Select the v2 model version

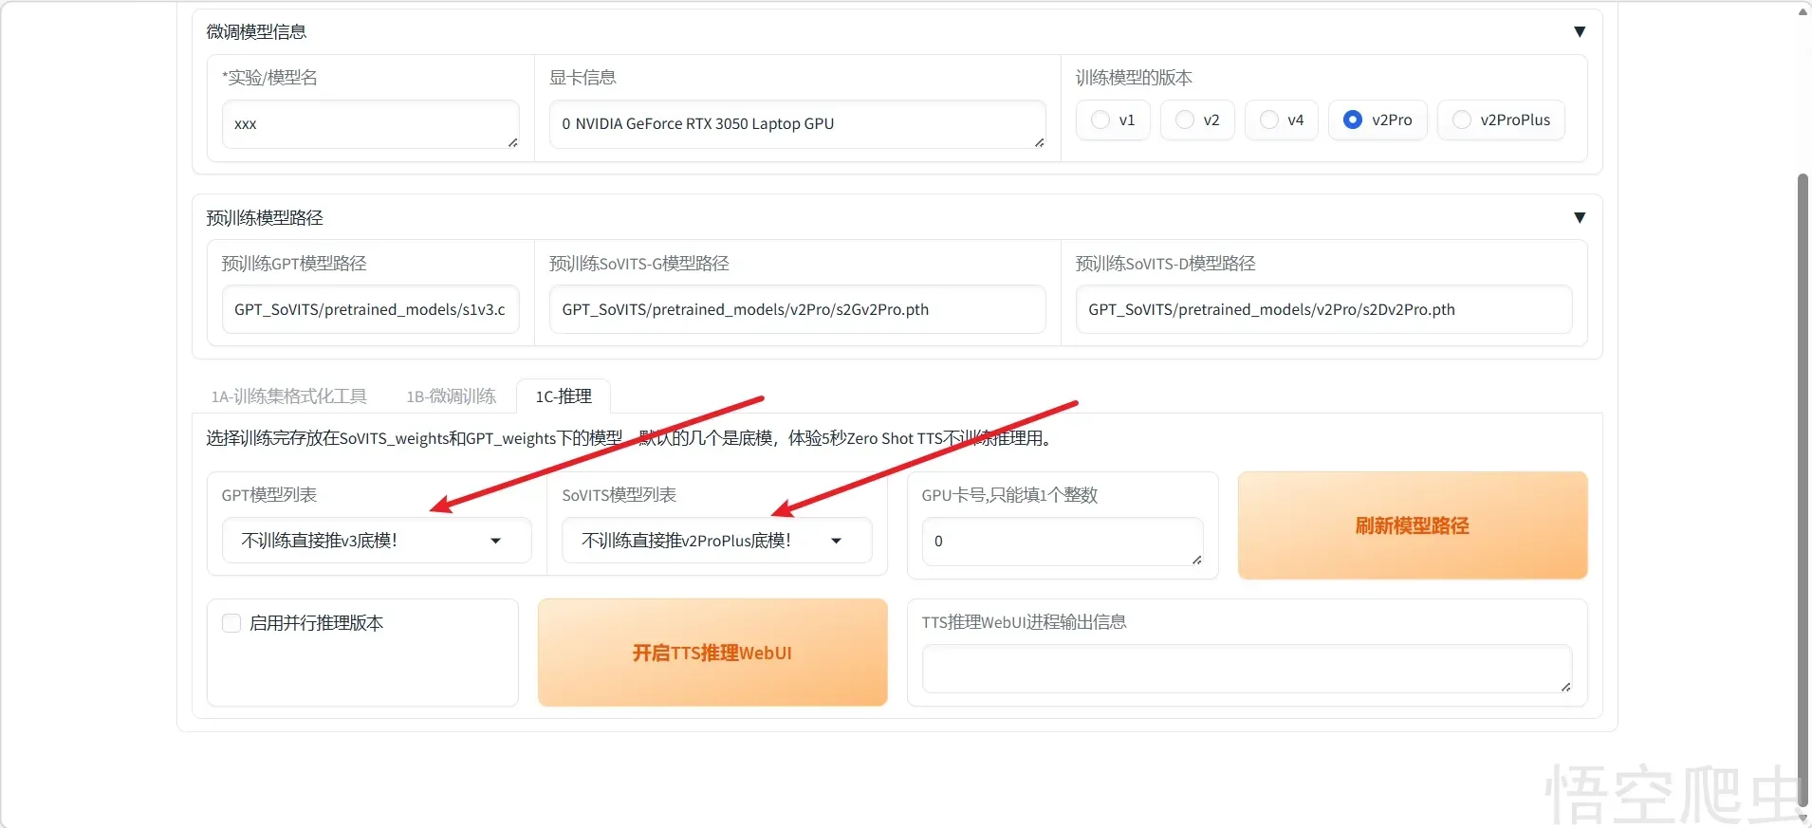pyautogui.click(x=1185, y=120)
